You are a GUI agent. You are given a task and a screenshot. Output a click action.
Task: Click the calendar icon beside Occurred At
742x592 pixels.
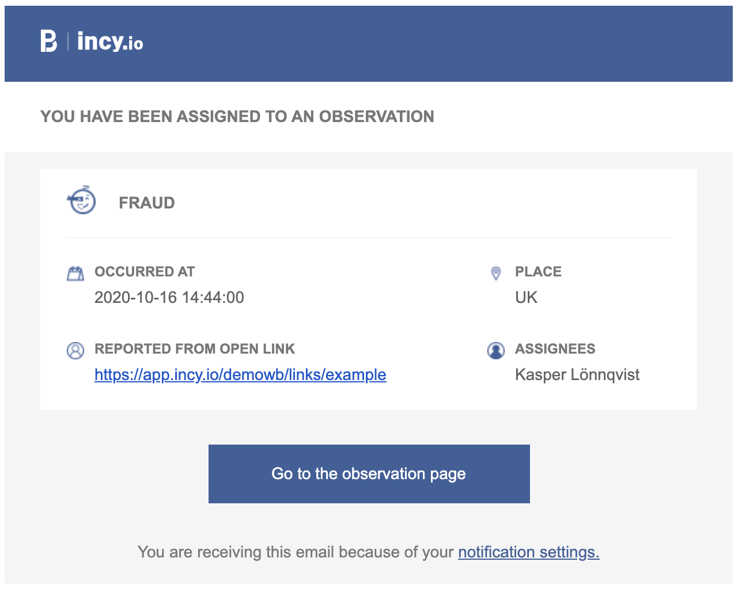[75, 273]
